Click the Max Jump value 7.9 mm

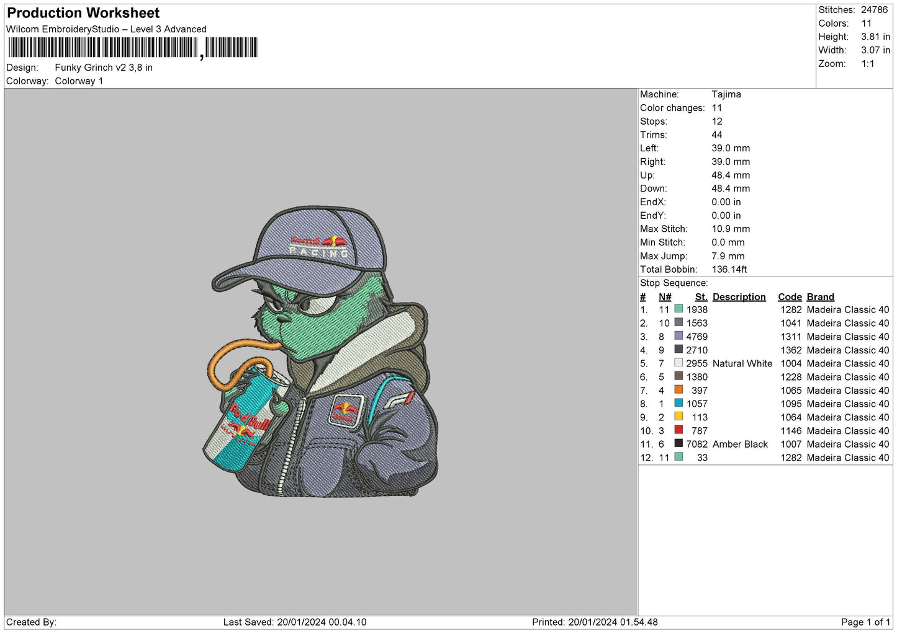[728, 256]
